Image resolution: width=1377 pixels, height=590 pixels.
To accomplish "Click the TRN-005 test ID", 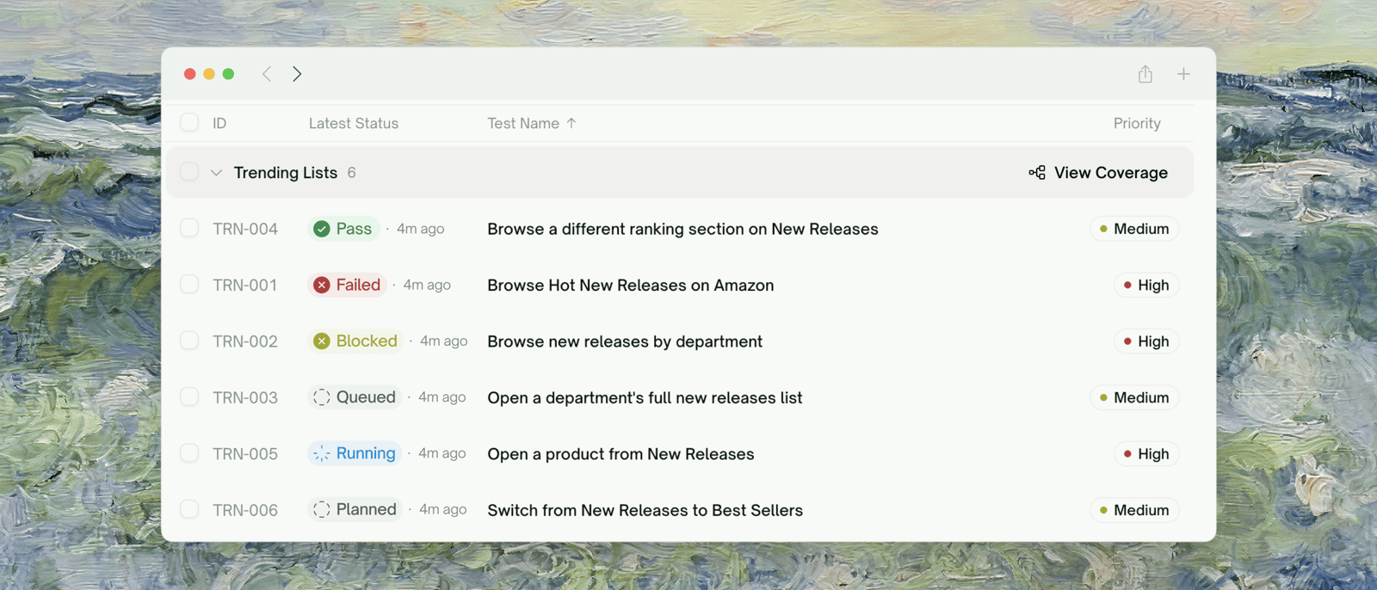I will 245,453.
